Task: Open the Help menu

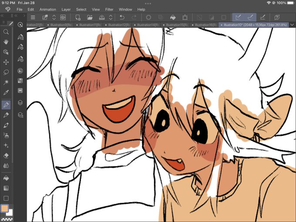Action: [x=141, y=10]
